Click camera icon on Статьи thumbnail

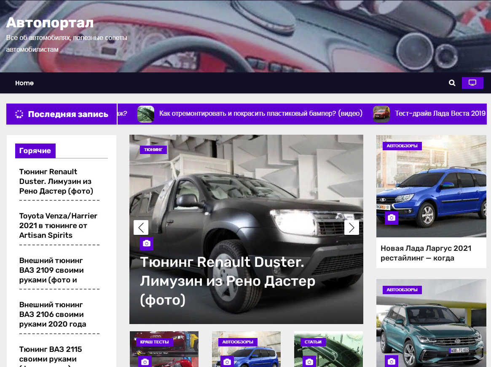point(309,362)
